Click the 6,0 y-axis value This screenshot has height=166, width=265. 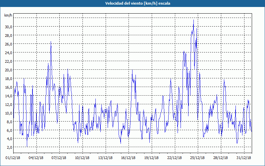click(9, 130)
